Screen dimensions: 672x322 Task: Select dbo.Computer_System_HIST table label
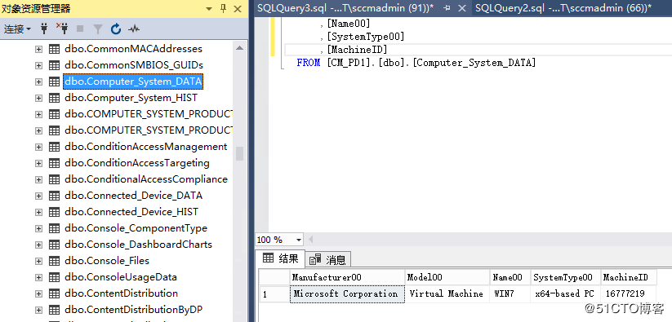pyautogui.click(x=131, y=98)
